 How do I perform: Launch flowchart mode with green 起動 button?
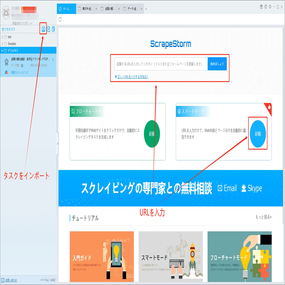tap(152, 134)
